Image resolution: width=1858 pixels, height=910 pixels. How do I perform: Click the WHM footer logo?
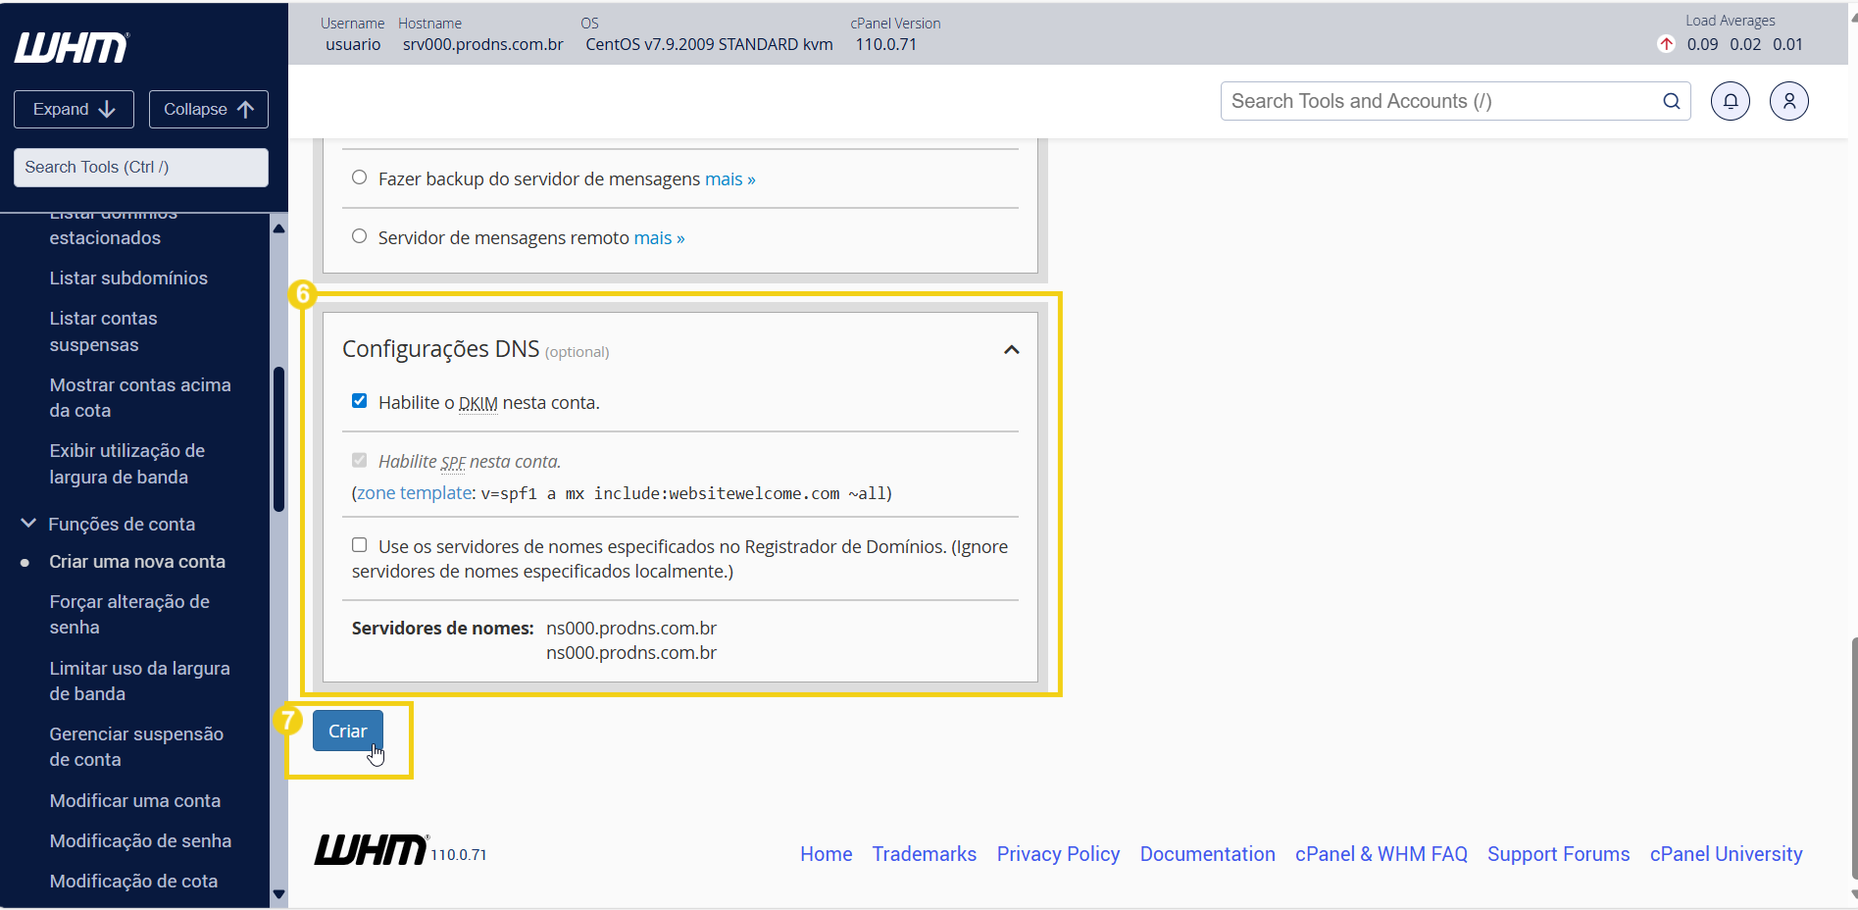[x=372, y=850]
